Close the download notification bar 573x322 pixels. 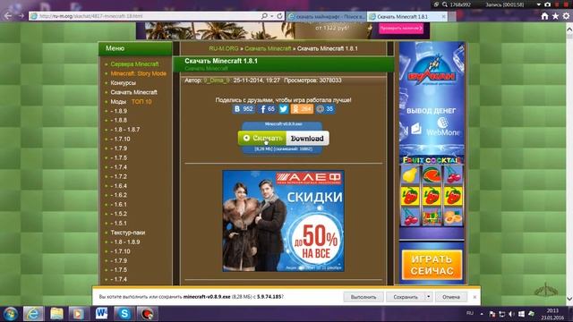coord(475,297)
